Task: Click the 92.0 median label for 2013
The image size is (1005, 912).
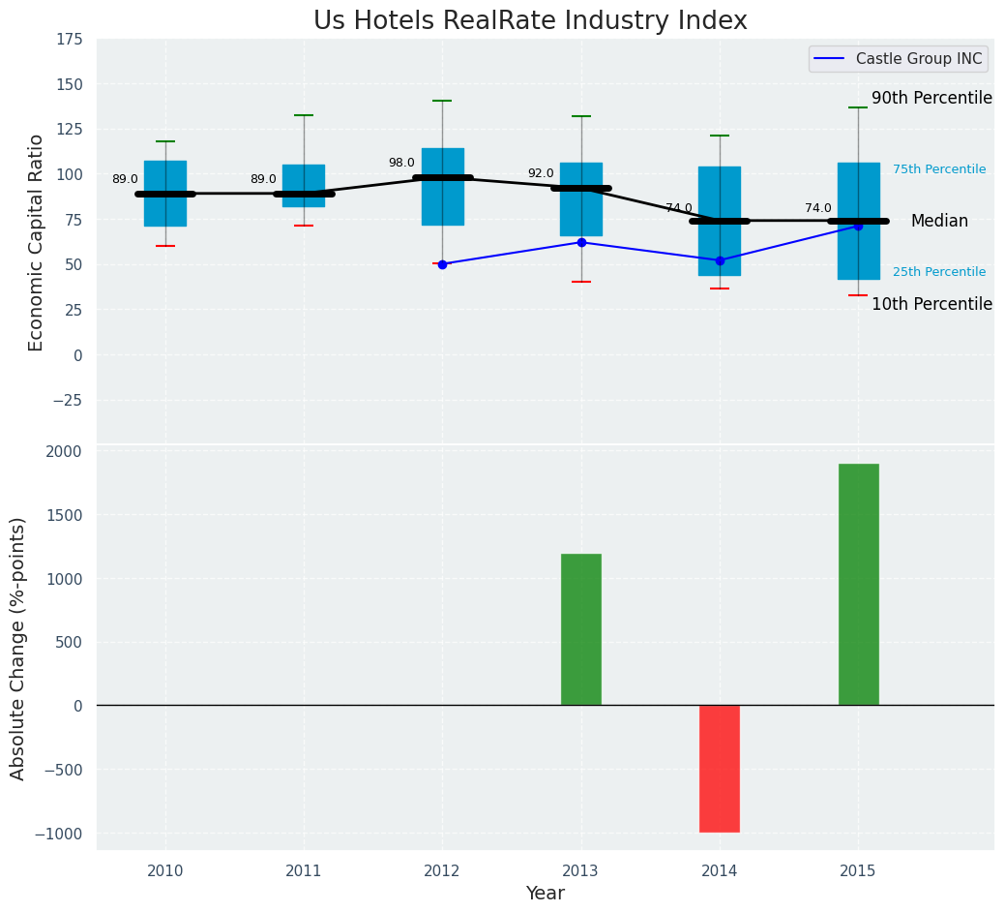Action: click(x=541, y=174)
